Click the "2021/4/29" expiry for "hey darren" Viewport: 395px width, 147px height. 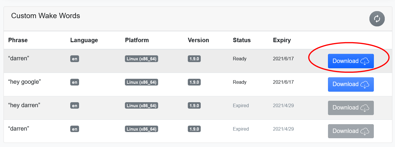click(283, 105)
